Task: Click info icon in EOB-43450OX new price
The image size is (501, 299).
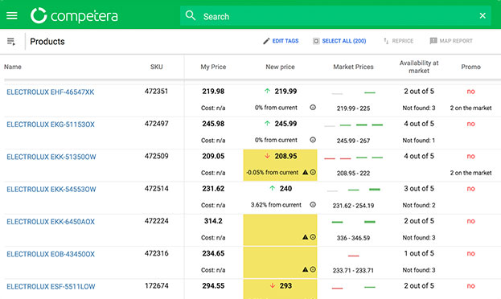Action: click(313, 269)
